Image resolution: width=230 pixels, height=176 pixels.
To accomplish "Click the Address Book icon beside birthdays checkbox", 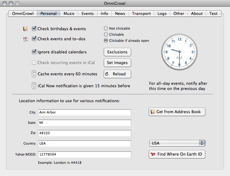I will [x=25, y=29].
